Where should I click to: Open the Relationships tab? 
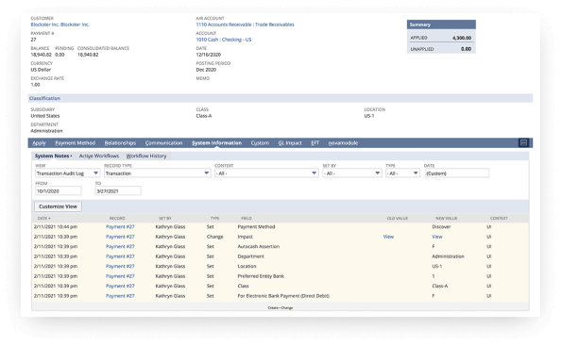pyautogui.click(x=120, y=142)
